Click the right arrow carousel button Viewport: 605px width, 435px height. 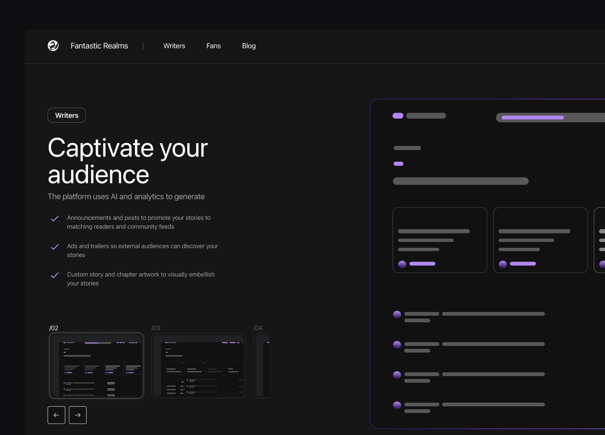point(78,415)
